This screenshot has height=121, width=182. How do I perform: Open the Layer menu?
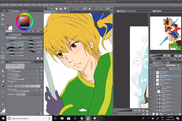click(21, 5)
